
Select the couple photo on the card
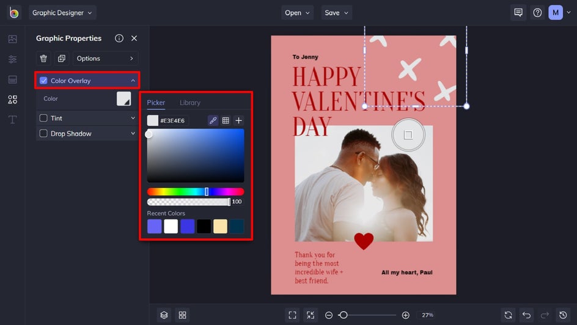coord(364,183)
